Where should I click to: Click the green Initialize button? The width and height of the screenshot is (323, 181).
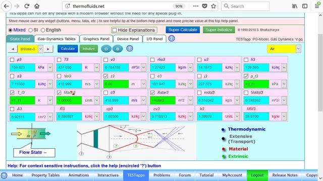89,49
